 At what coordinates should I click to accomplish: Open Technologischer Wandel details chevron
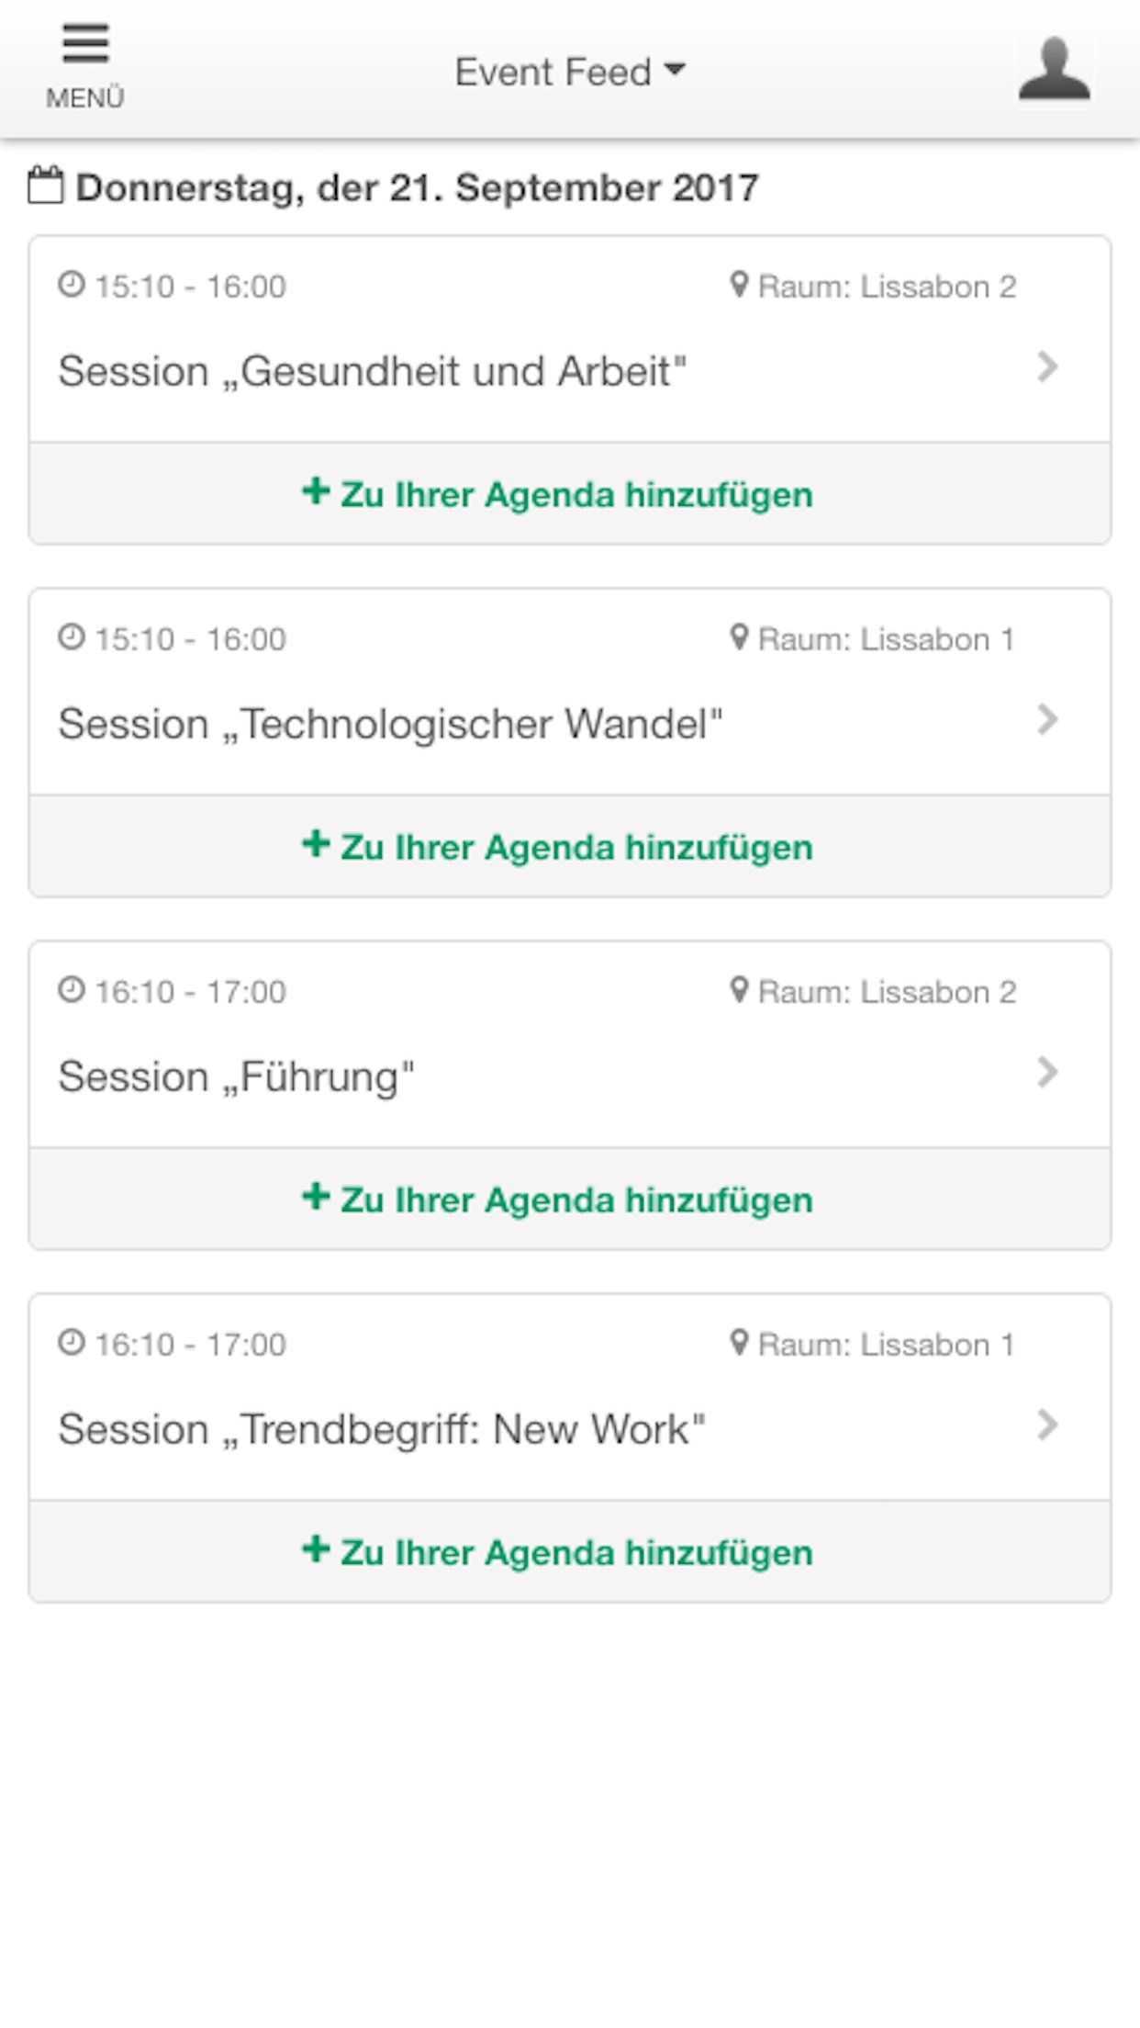click(x=1047, y=719)
